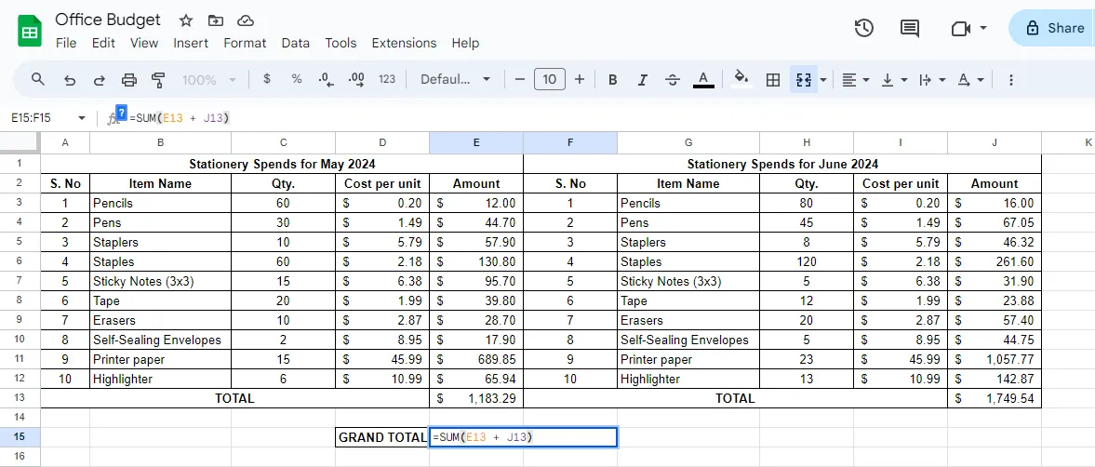Open the zoom 100% dropdown
The height and width of the screenshot is (467, 1095).
pos(208,80)
